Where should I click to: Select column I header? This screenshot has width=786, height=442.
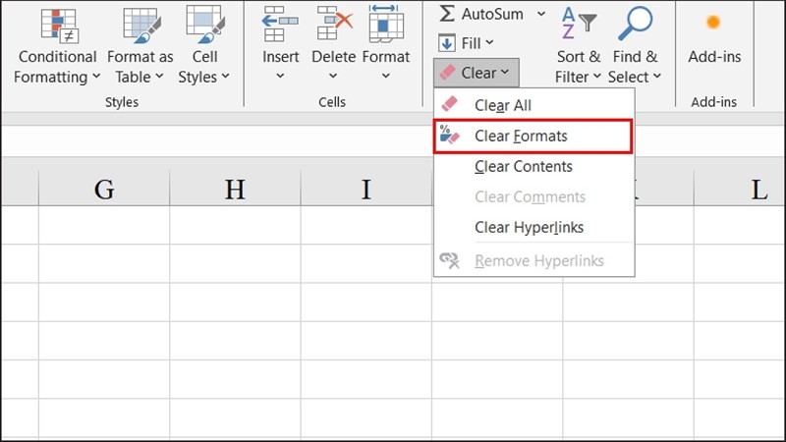click(366, 189)
